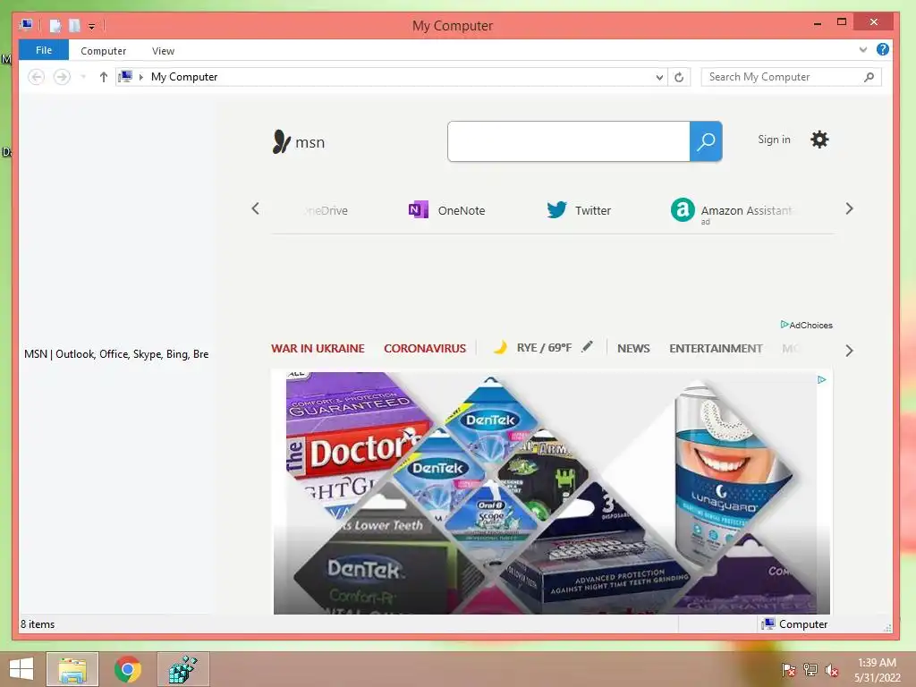Click the moon weather icon
This screenshot has height=687, width=916.
500,348
